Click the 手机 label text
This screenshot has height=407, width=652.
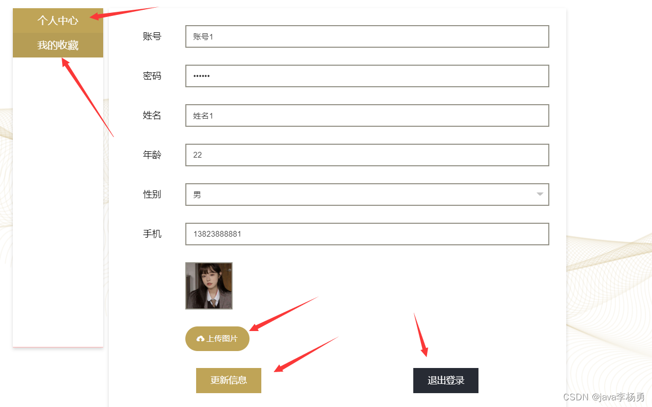152,234
